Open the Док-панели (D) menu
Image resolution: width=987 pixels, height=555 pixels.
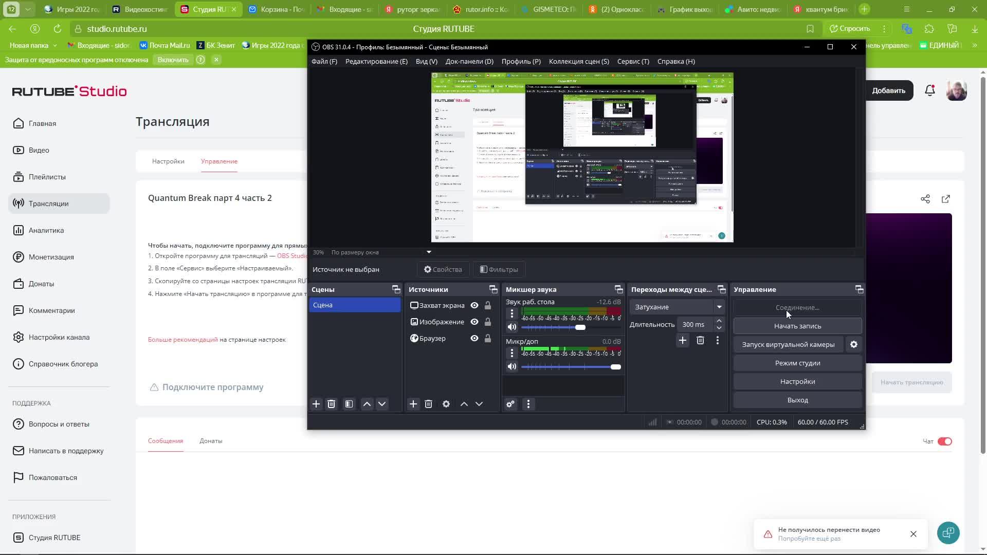point(469,61)
